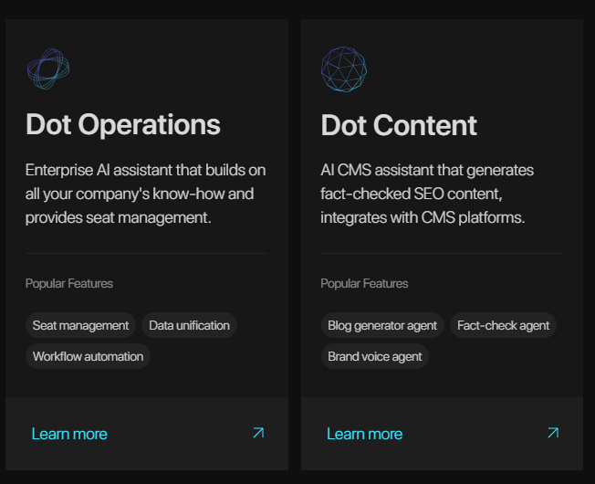Image resolution: width=595 pixels, height=484 pixels.
Task: Click Popular Features label under Dot Content
Action: pos(364,283)
